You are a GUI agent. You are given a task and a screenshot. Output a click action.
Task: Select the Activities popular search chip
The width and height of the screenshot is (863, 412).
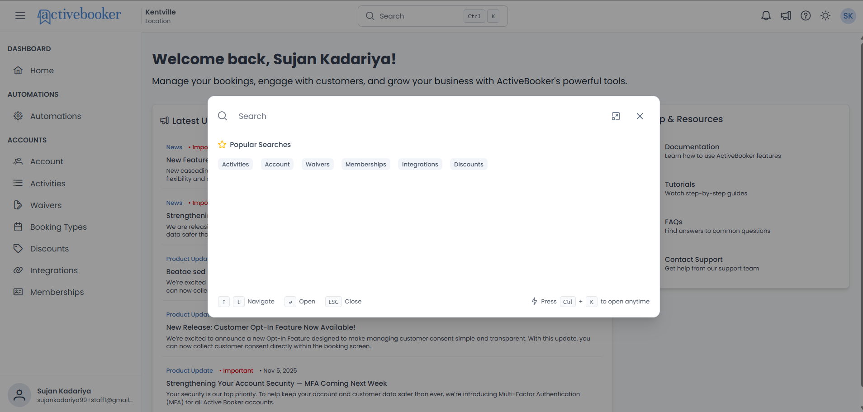[235, 164]
